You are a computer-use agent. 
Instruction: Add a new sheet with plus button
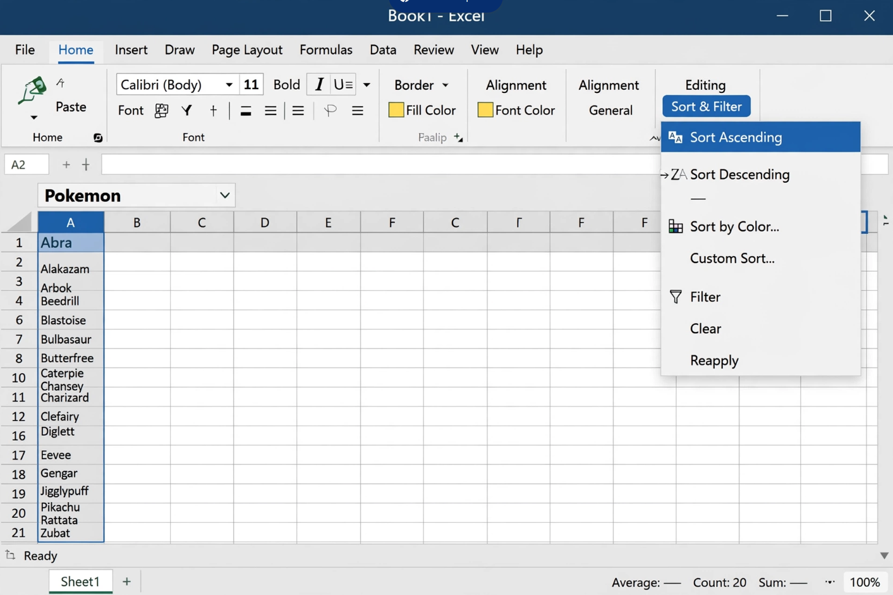click(126, 582)
